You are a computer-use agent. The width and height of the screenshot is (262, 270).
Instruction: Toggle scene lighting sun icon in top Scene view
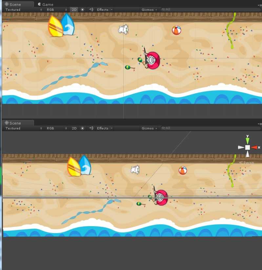(82, 10)
